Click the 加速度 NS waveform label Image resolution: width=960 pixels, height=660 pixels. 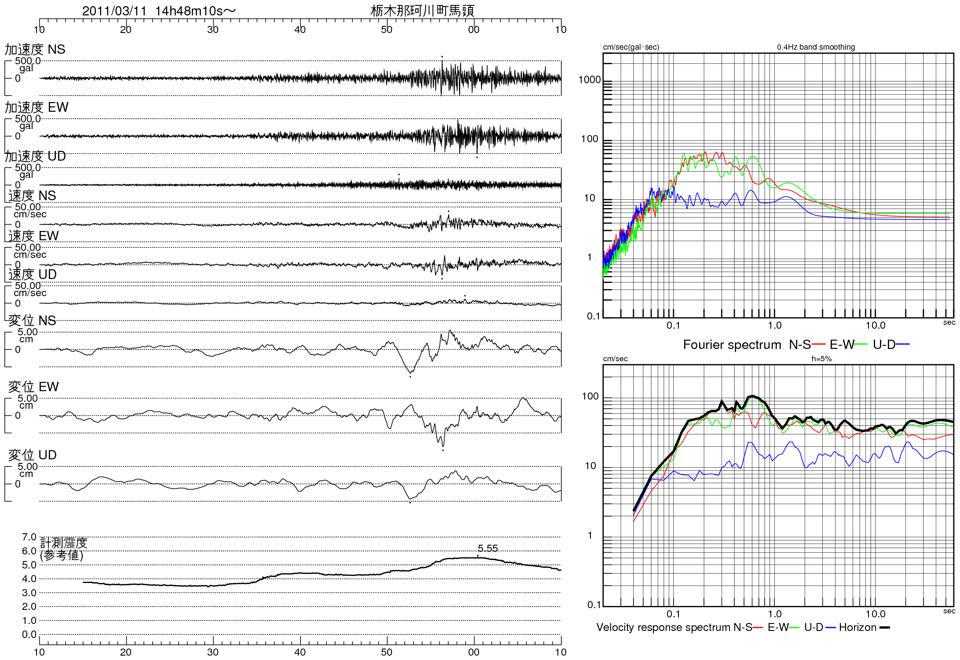[35, 49]
